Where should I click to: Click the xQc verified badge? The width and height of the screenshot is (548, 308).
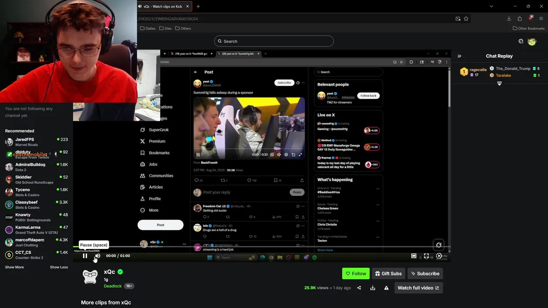coord(120,272)
